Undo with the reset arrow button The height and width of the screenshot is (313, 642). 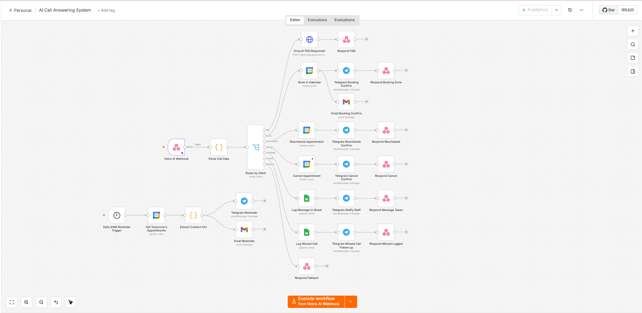pyautogui.click(x=56, y=302)
